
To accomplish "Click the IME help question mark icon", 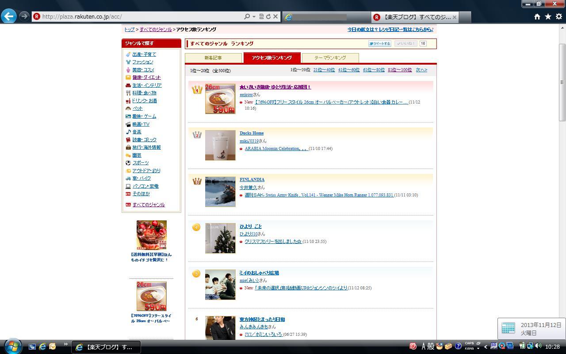I will click(458, 346).
